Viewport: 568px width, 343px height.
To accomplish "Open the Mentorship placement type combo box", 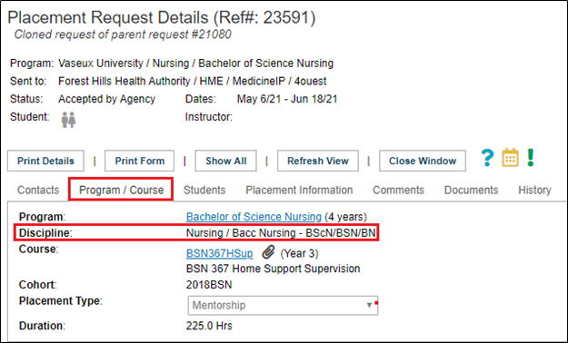I will tap(283, 306).
